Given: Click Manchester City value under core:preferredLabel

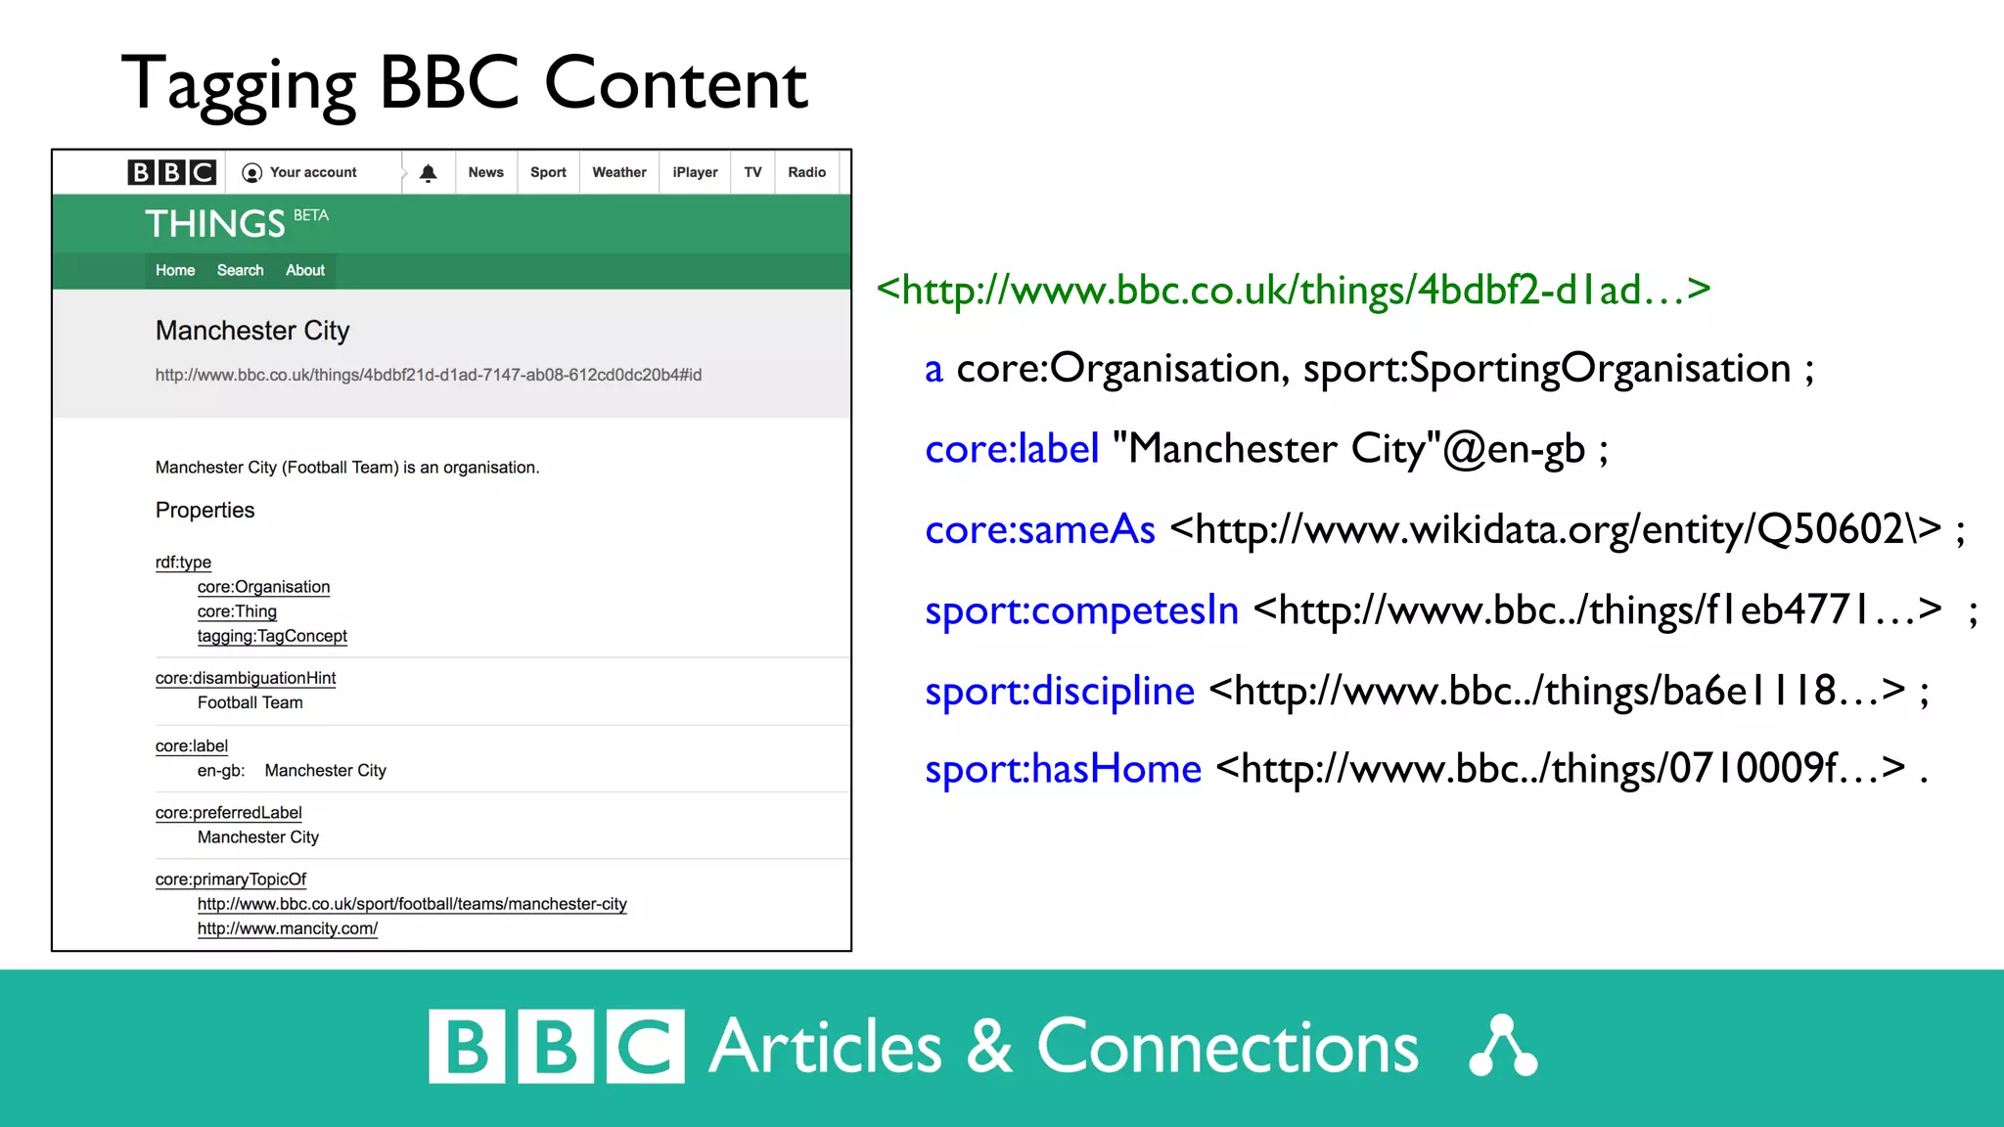Looking at the screenshot, I should 258,837.
